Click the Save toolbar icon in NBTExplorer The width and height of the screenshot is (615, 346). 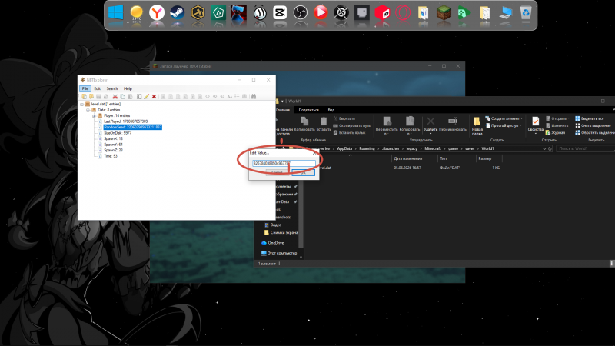[x=98, y=97]
